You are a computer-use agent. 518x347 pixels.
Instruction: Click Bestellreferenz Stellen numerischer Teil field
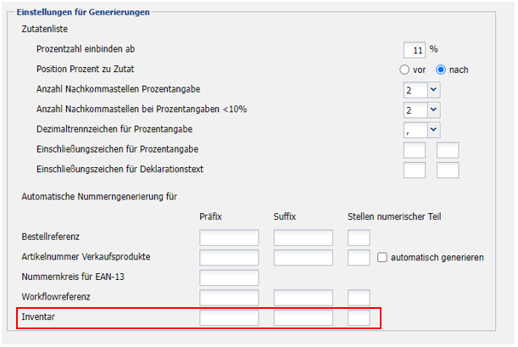click(x=359, y=237)
